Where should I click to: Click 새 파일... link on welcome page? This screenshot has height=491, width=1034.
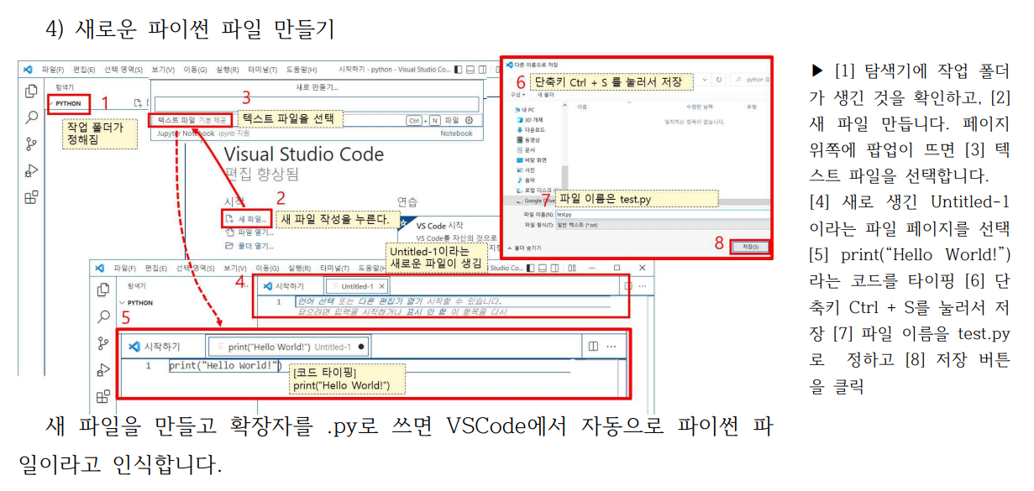(x=247, y=219)
